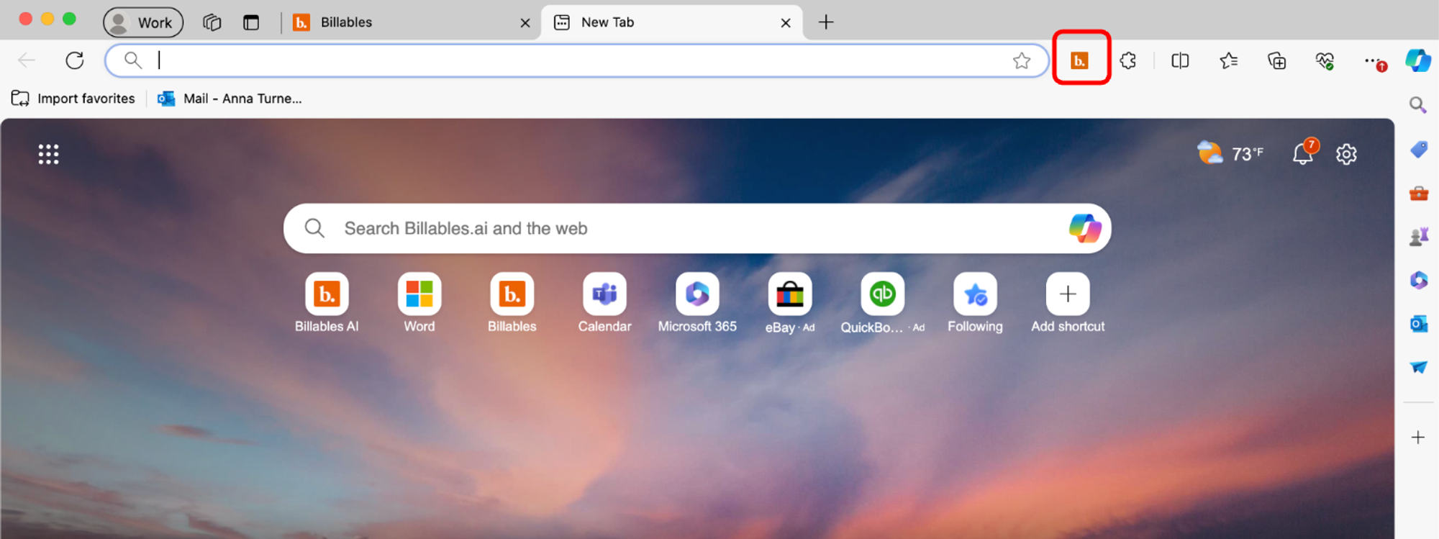
Task: Click Import favorites in the bookmarks bar
Action: coord(73,99)
